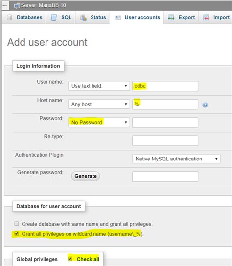Enable Create database with same name checkbox

(x=17, y=224)
